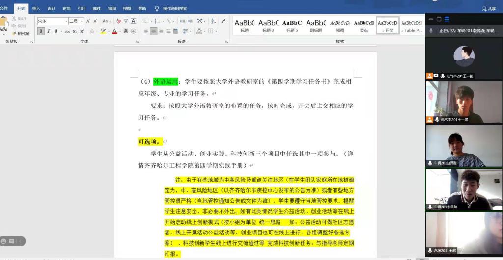Click the bullet list icon
Screen dimensions: 503x260
click(146, 21)
